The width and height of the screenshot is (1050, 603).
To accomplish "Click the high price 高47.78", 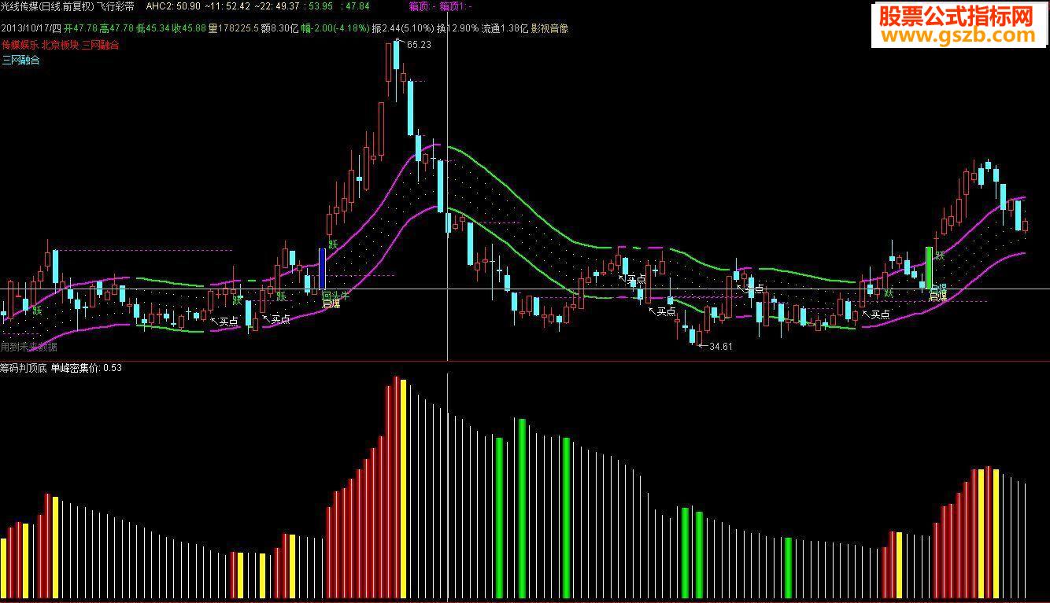I will click(x=116, y=28).
